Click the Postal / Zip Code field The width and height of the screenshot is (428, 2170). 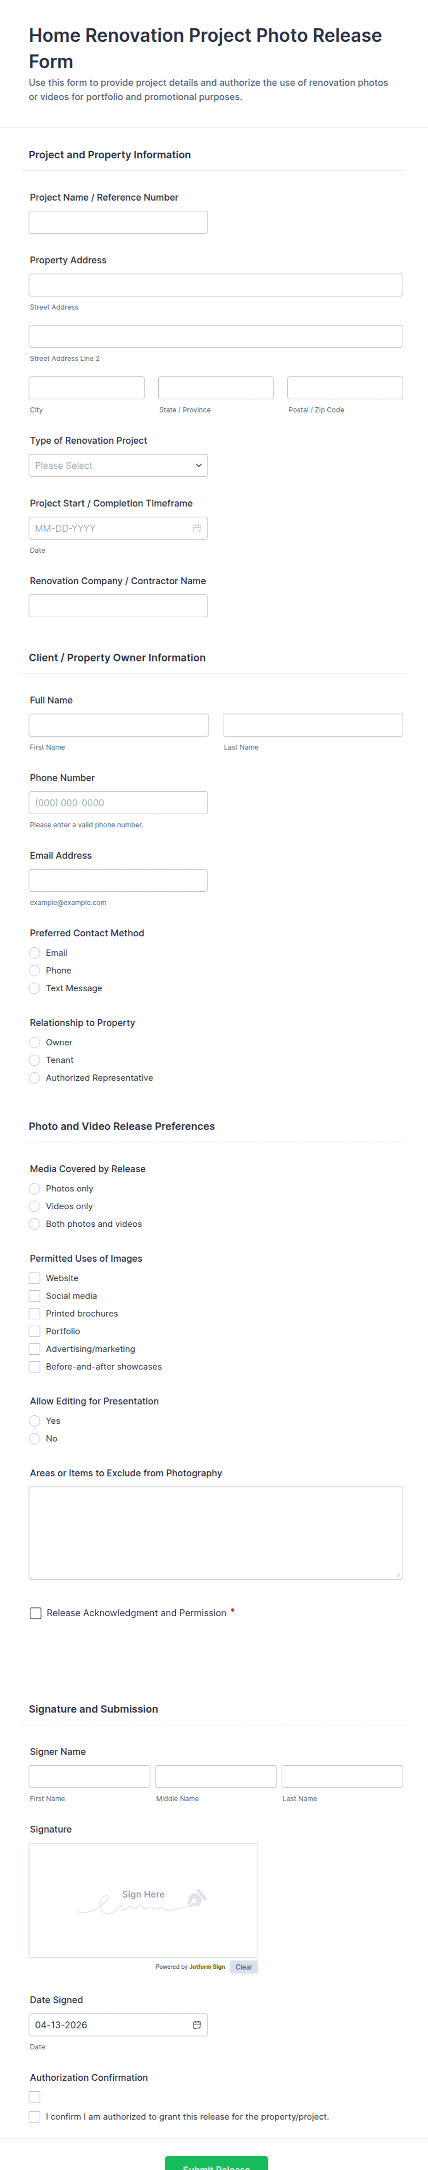[x=345, y=388]
